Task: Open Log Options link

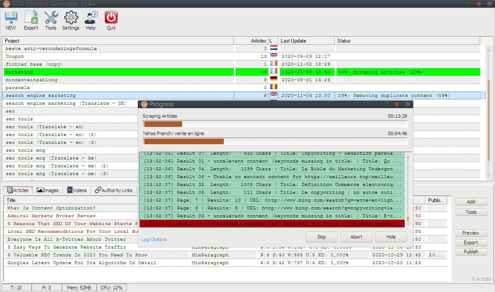Action: point(154,239)
